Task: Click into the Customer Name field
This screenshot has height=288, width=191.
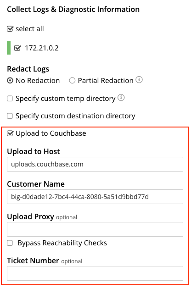Action: 95,197
